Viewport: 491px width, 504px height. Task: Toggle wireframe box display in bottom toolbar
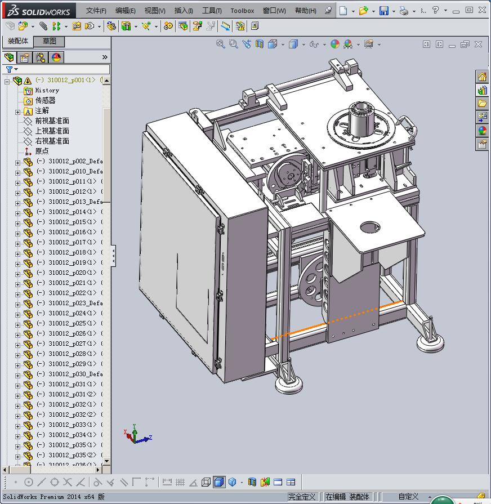206,482
